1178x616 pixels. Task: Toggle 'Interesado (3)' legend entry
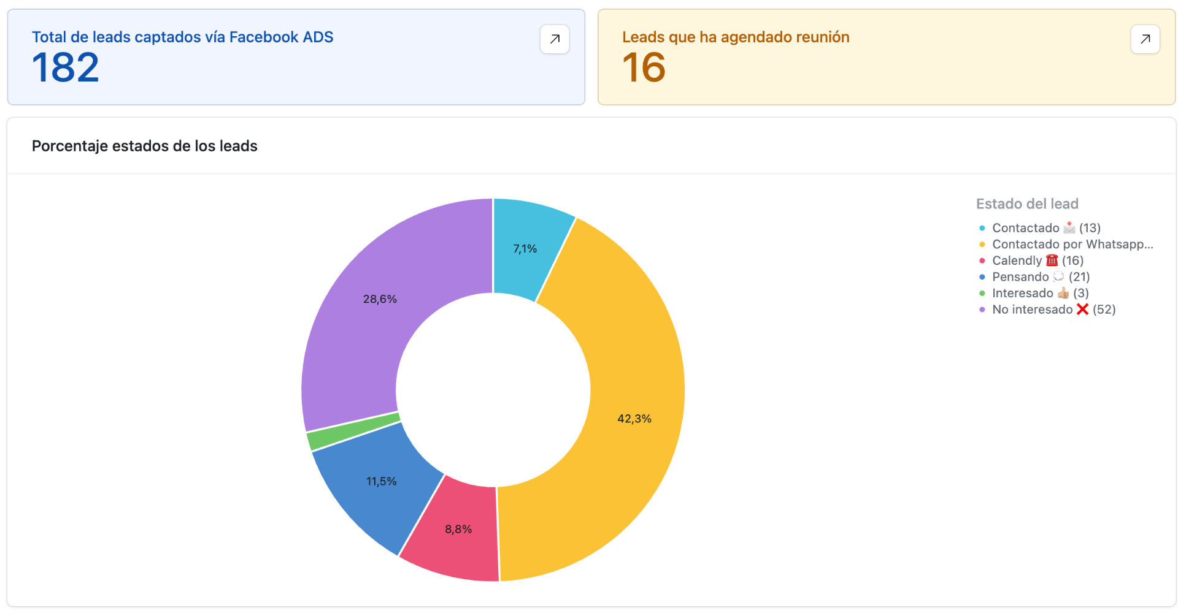pos(1034,293)
